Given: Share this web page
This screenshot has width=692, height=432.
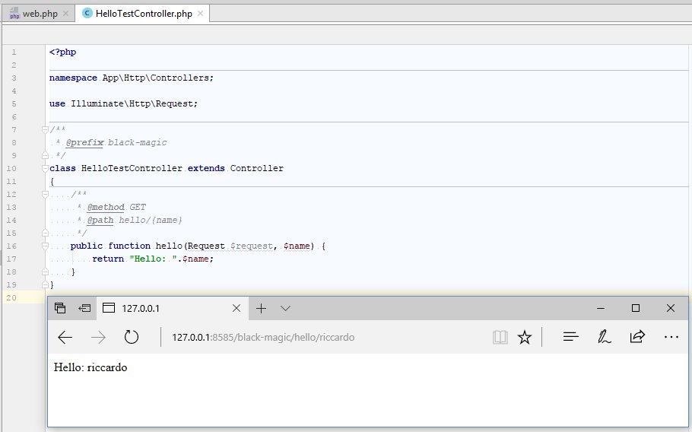Looking at the screenshot, I should [x=637, y=338].
